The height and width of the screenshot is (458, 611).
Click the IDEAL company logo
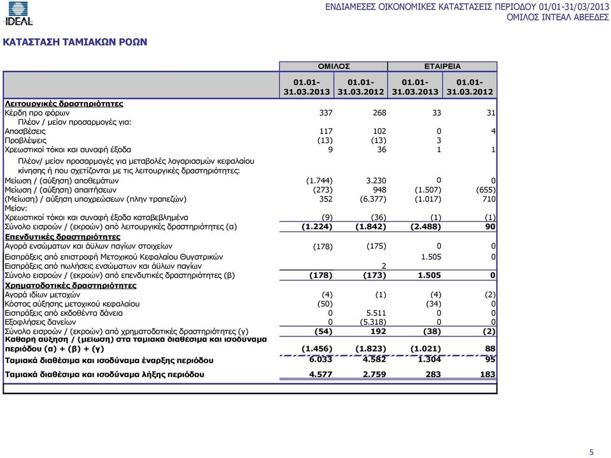click(x=19, y=13)
